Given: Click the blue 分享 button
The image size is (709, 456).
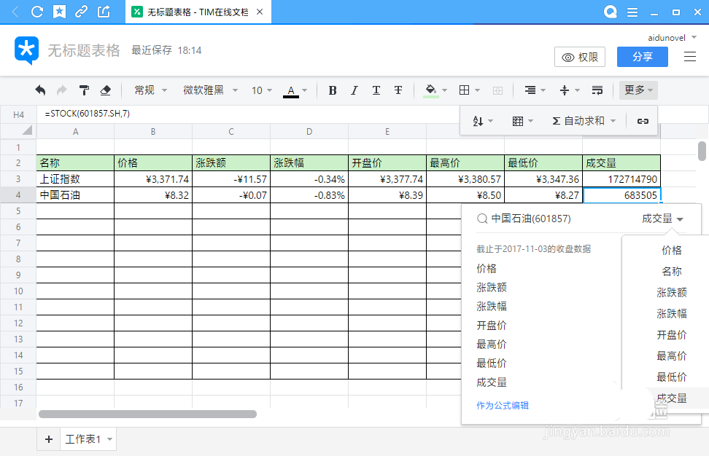Looking at the screenshot, I should 643,57.
